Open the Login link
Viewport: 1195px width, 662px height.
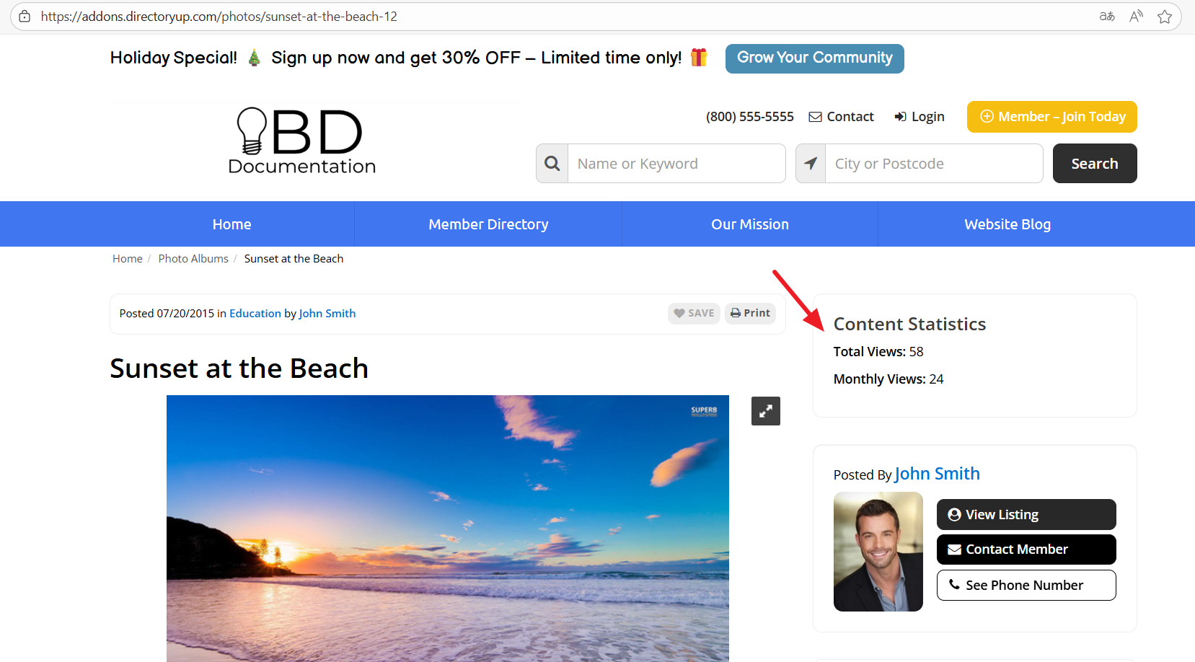pyautogui.click(x=920, y=117)
